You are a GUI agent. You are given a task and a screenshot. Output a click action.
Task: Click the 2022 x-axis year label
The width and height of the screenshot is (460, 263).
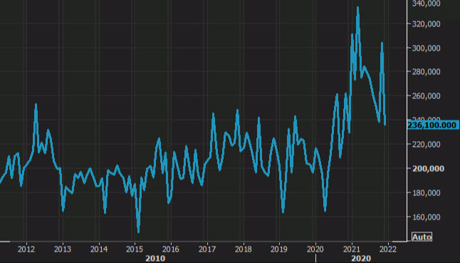pyautogui.click(x=388, y=249)
